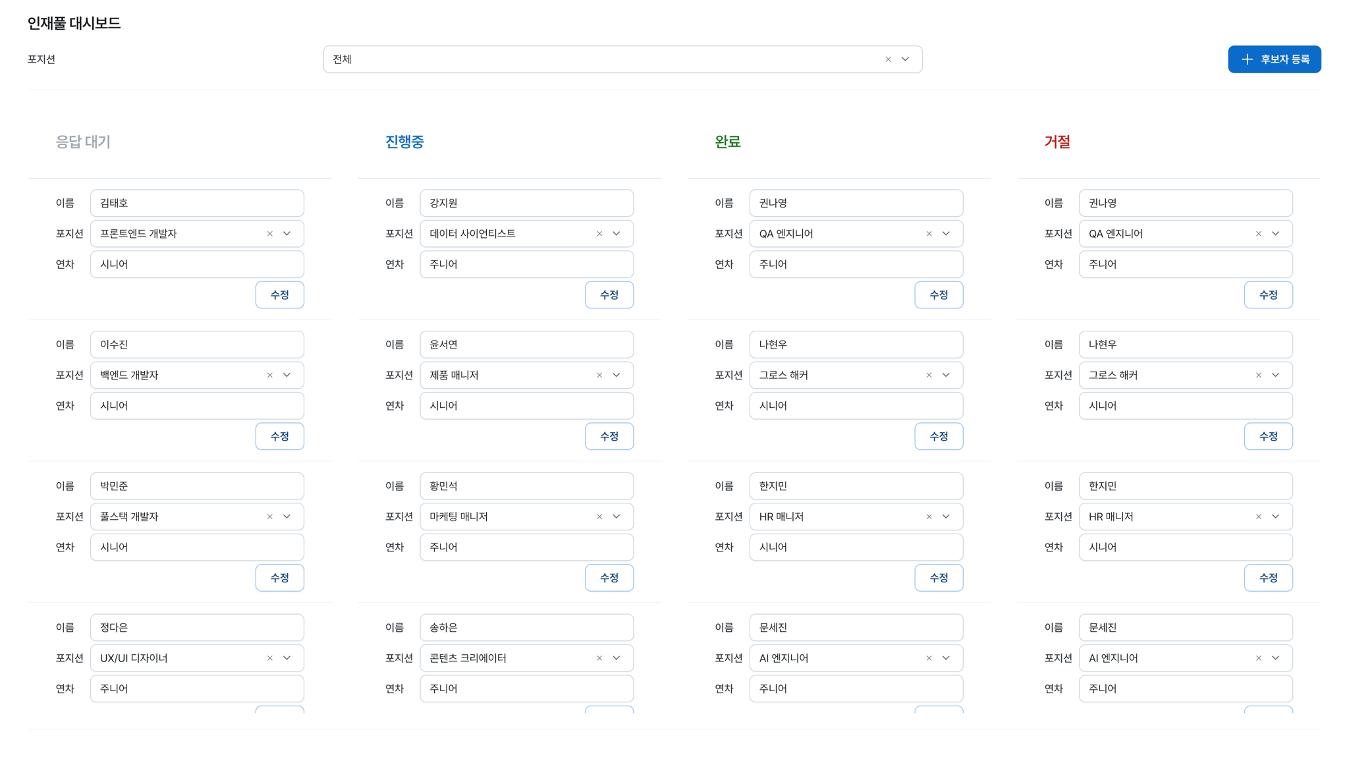Open the 콘텐츠 크리에이터 position dropdown

617,658
